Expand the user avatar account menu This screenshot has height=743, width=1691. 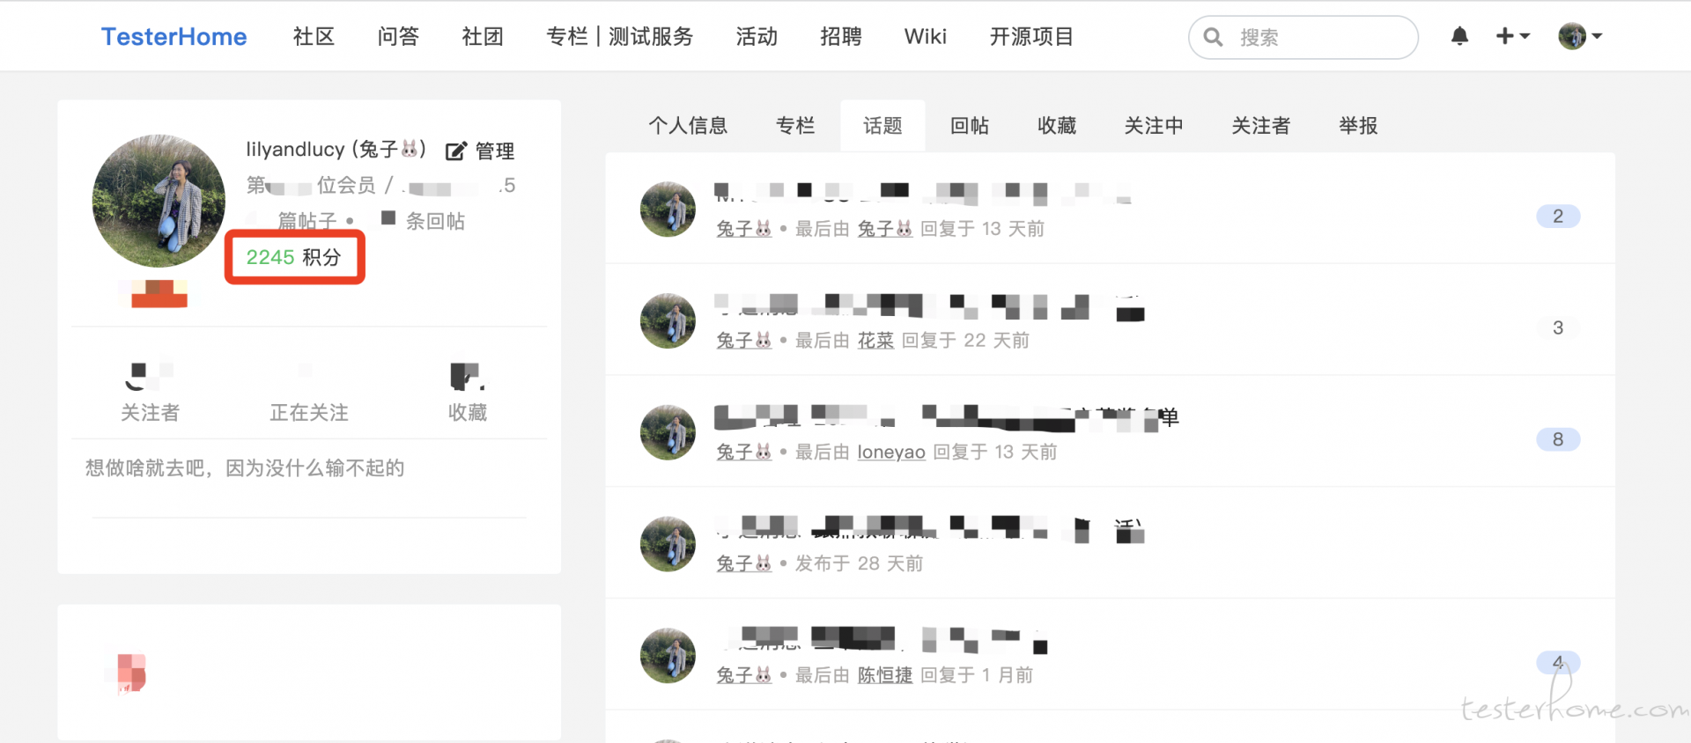[x=1580, y=36]
